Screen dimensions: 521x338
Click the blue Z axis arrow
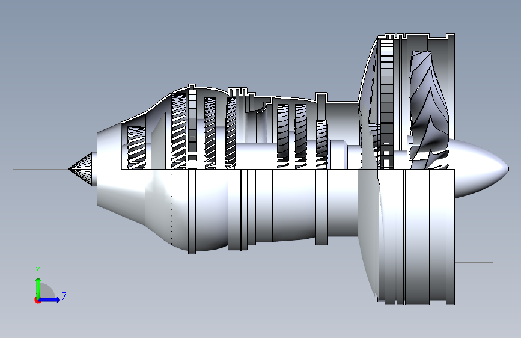[50, 300]
